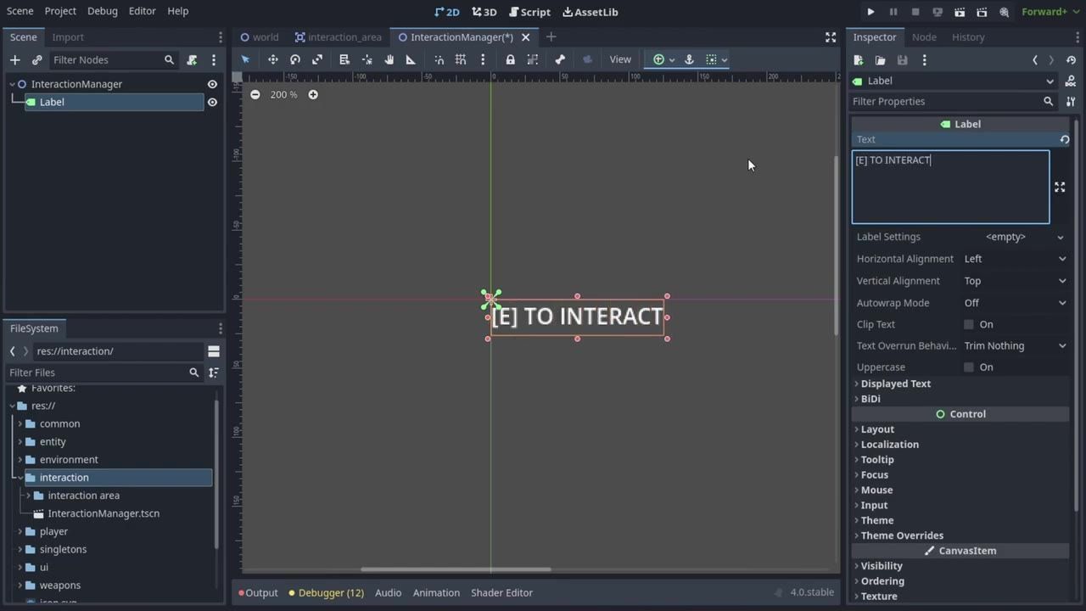This screenshot has width=1086, height=611.
Task: Open the Text Overrun Behavior dropdown
Action: pos(1015,346)
